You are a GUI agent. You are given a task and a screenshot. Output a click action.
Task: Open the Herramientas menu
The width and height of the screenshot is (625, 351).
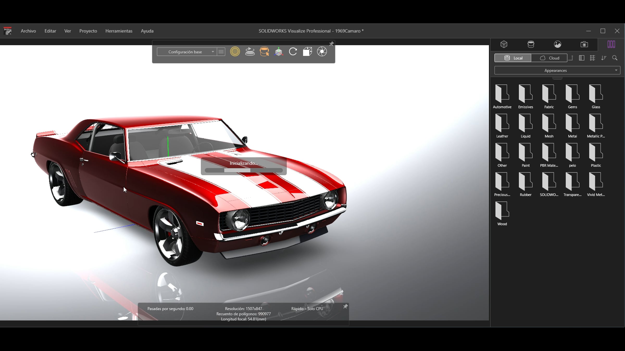tap(119, 31)
